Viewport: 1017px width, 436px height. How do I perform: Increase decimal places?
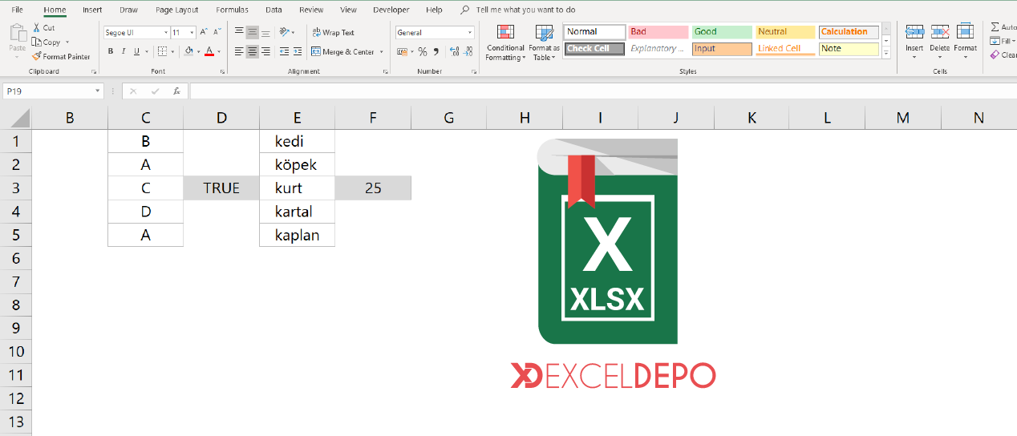455,51
